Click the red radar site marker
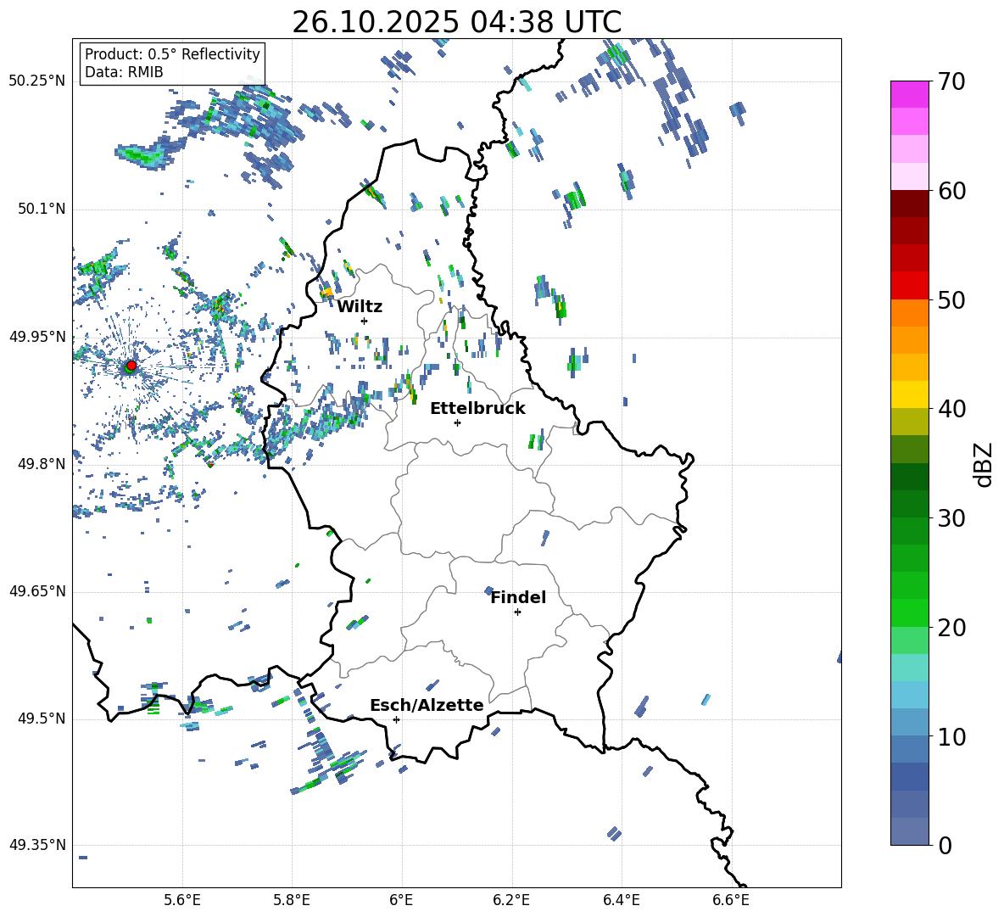The width and height of the screenshot is (1004, 917). click(131, 366)
